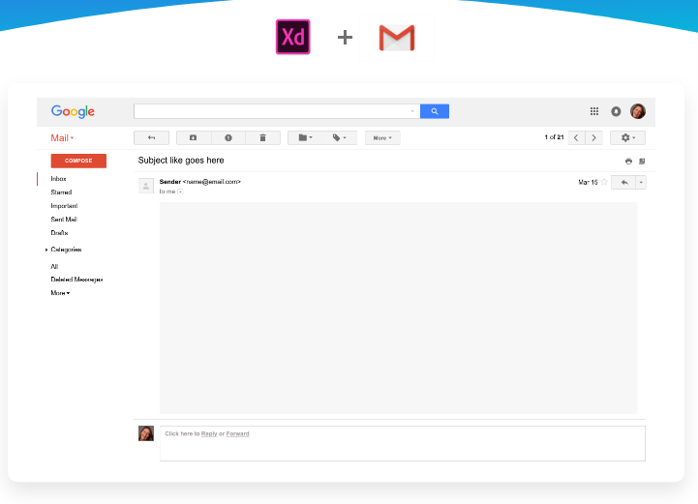Archive the message
The height and width of the screenshot is (504, 698).
click(x=194, y=138)
